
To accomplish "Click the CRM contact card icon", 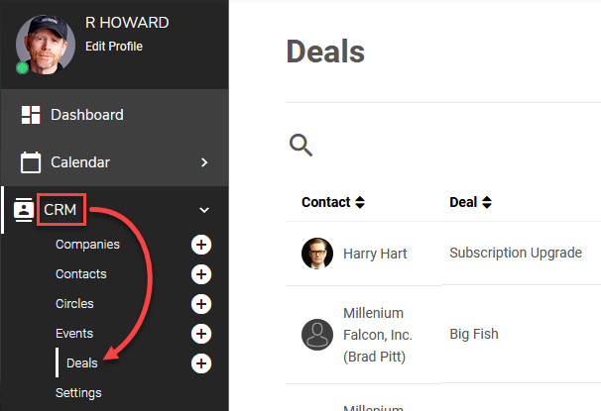I will click(x=24, y=210).
